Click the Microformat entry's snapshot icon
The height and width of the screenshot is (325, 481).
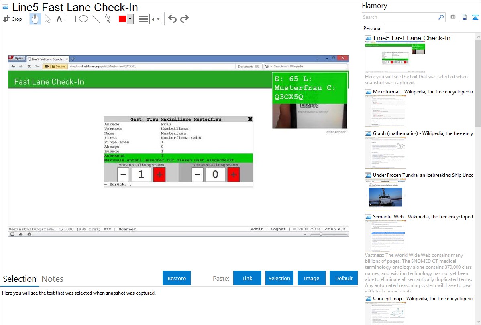tap(369, 92)
